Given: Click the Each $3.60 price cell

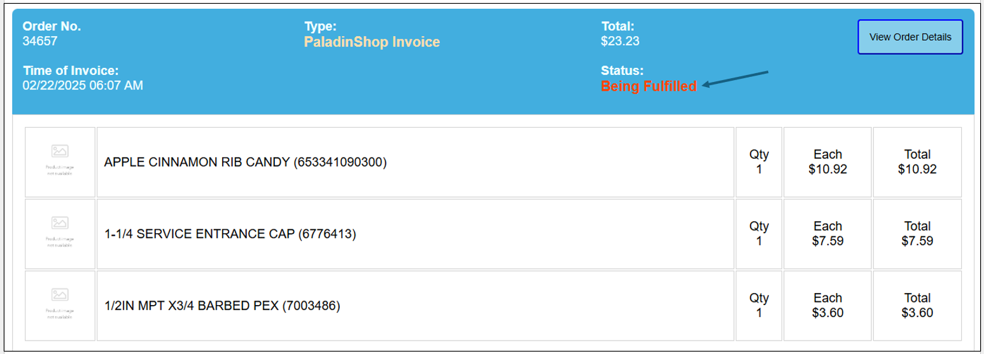Looking at the screenshot, I should [827, 306].
